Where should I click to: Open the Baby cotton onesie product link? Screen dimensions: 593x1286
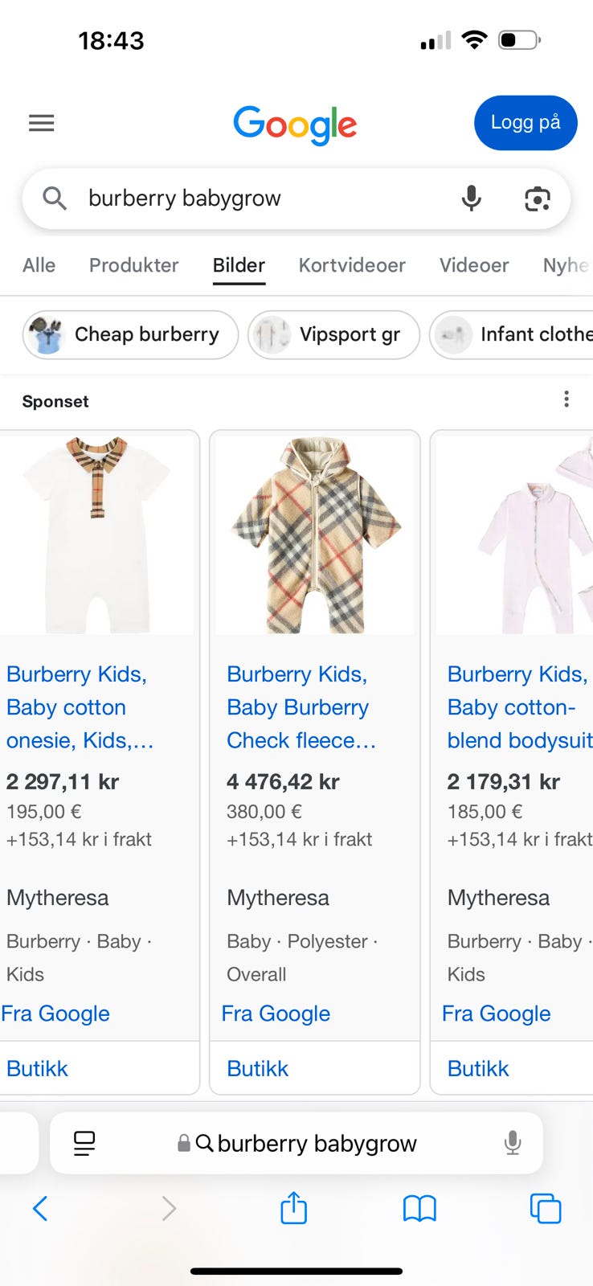coord(80,707)
